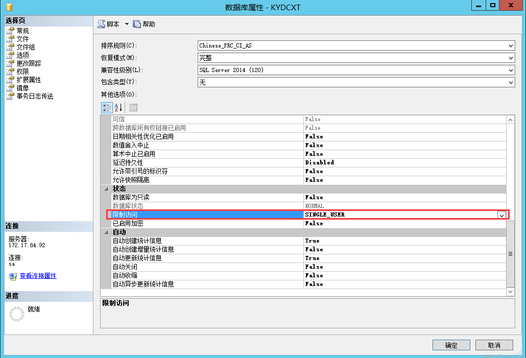
Task: Open the containment type (包含类型) dropdown
Action: click(511, 83)
